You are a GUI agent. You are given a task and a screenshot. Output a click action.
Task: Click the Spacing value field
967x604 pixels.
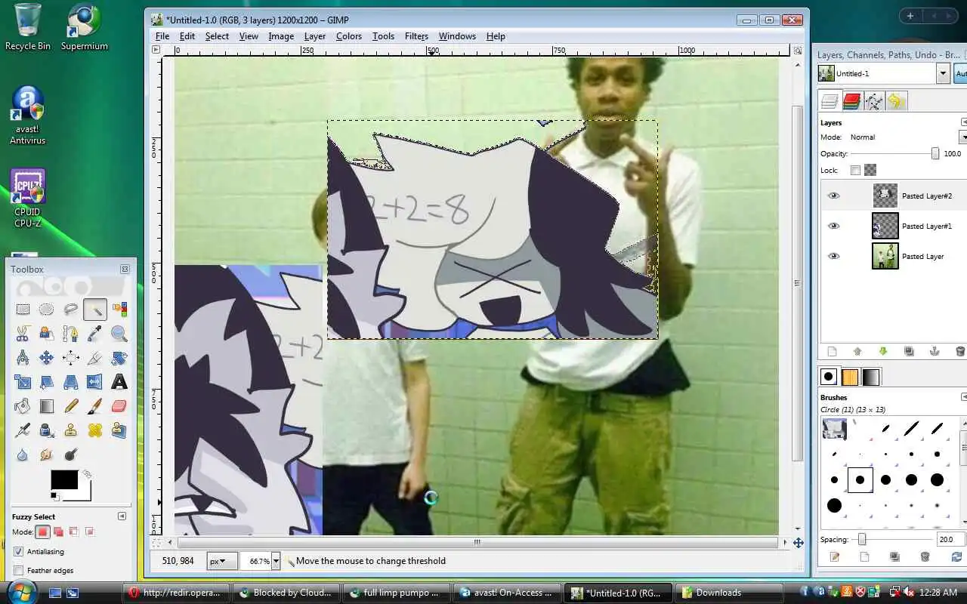pos(950,540)
